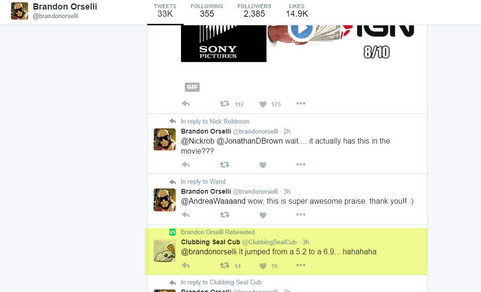
Task: Open more options on the Nick Robinson reply
Action: click(x=300, y=164)
